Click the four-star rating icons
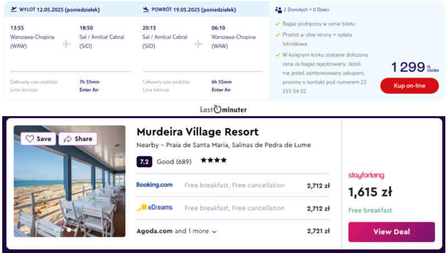 (x=213, y=160)
